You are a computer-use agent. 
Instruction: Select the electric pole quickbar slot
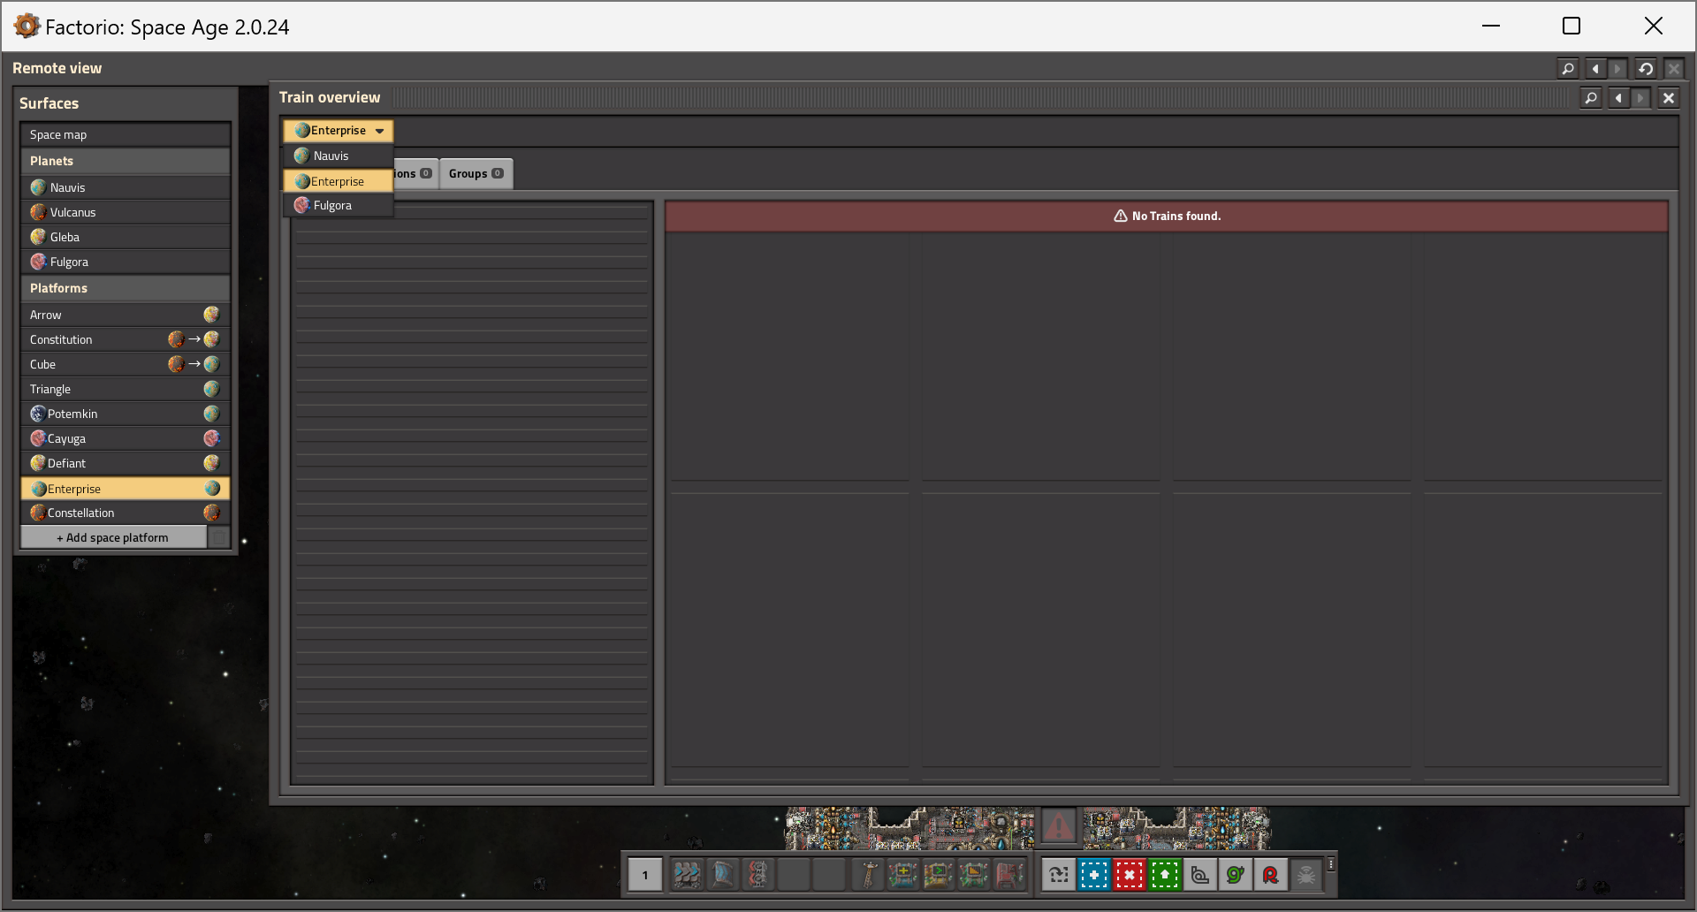coord(869,875)
